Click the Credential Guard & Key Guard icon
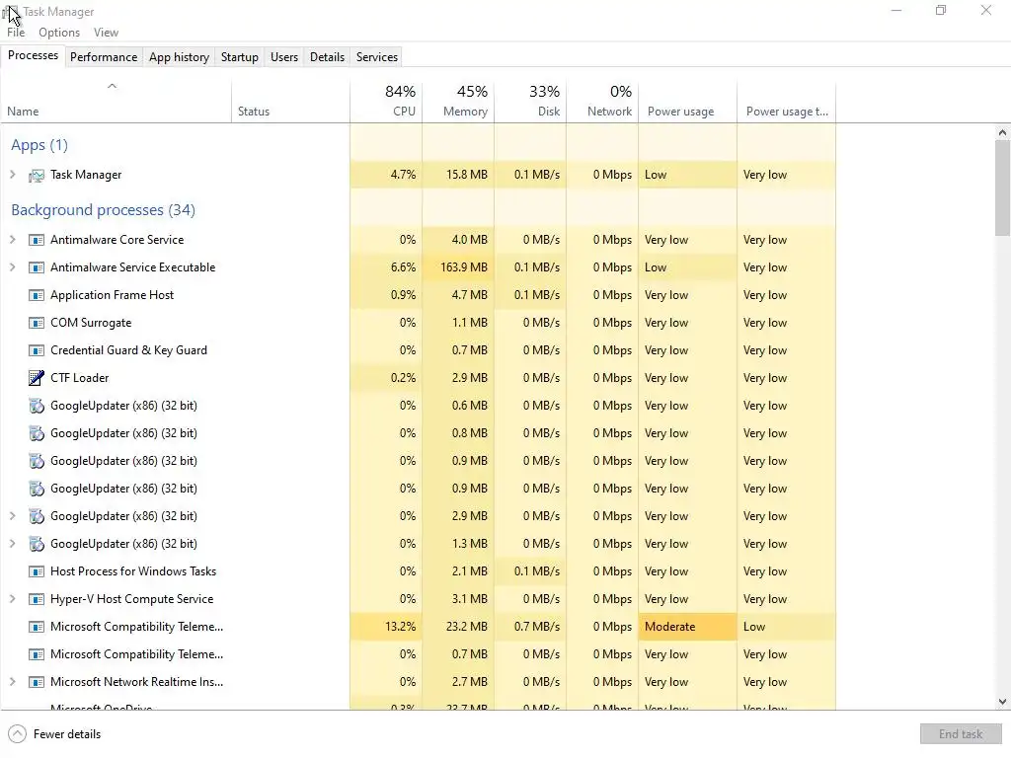The image size is (1011, 758). pyautogui.click(x=37, y=350)
